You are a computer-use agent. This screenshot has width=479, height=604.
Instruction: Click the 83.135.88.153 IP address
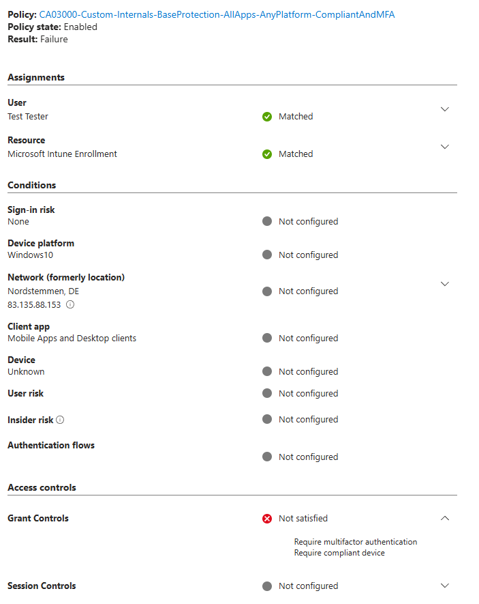tap(34, 304)
